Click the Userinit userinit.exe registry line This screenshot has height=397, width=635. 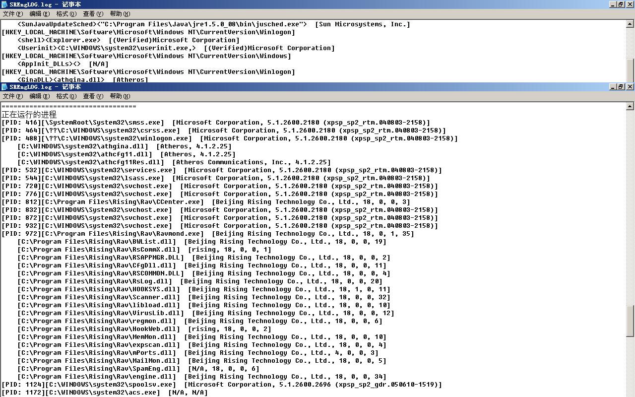176,48
